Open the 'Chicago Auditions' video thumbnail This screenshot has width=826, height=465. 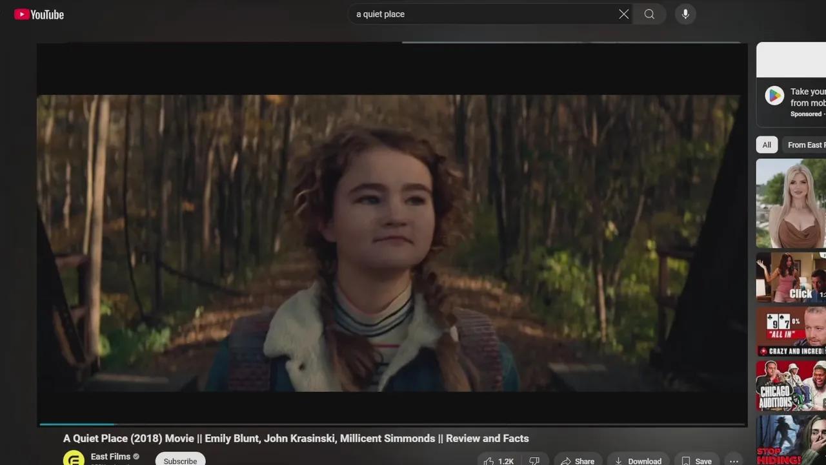coord(791,386)
